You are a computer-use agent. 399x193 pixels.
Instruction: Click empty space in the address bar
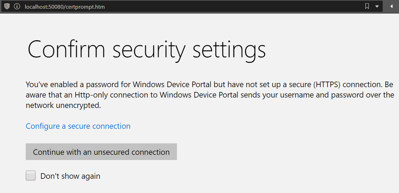(x=226, y=7)
